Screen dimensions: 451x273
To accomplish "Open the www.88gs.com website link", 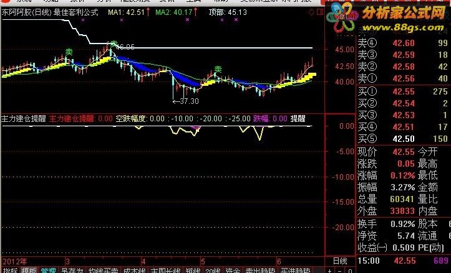I will [x=403, y=28].
